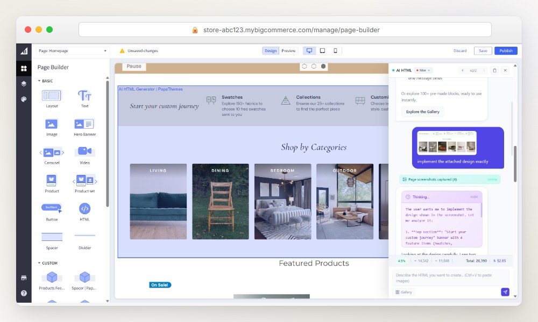
Task: Open the "Page: Homepage" dropdown
Action: tap(70, 50)
